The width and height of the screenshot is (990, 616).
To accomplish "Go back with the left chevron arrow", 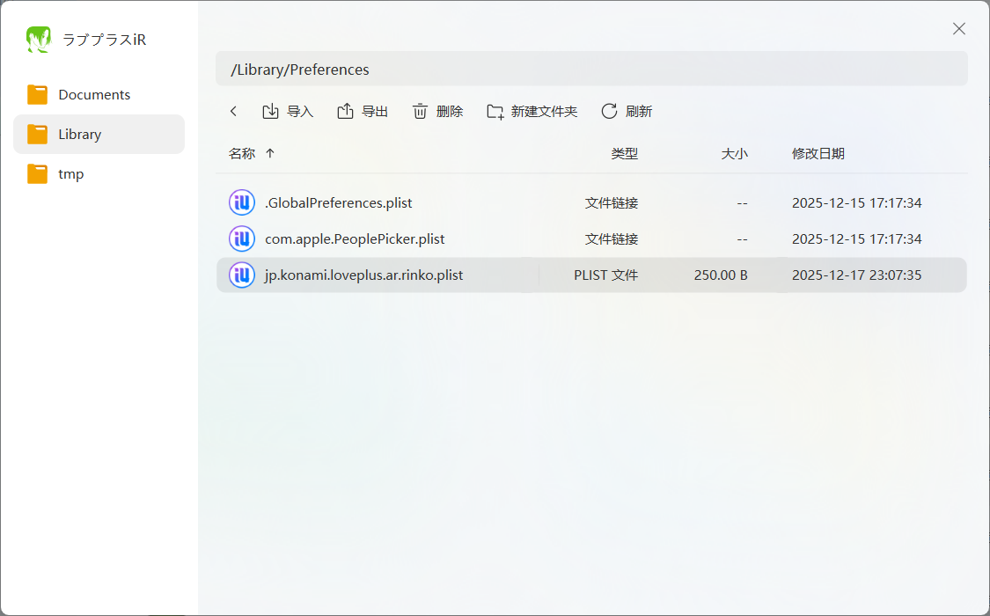I will [233, 112].
